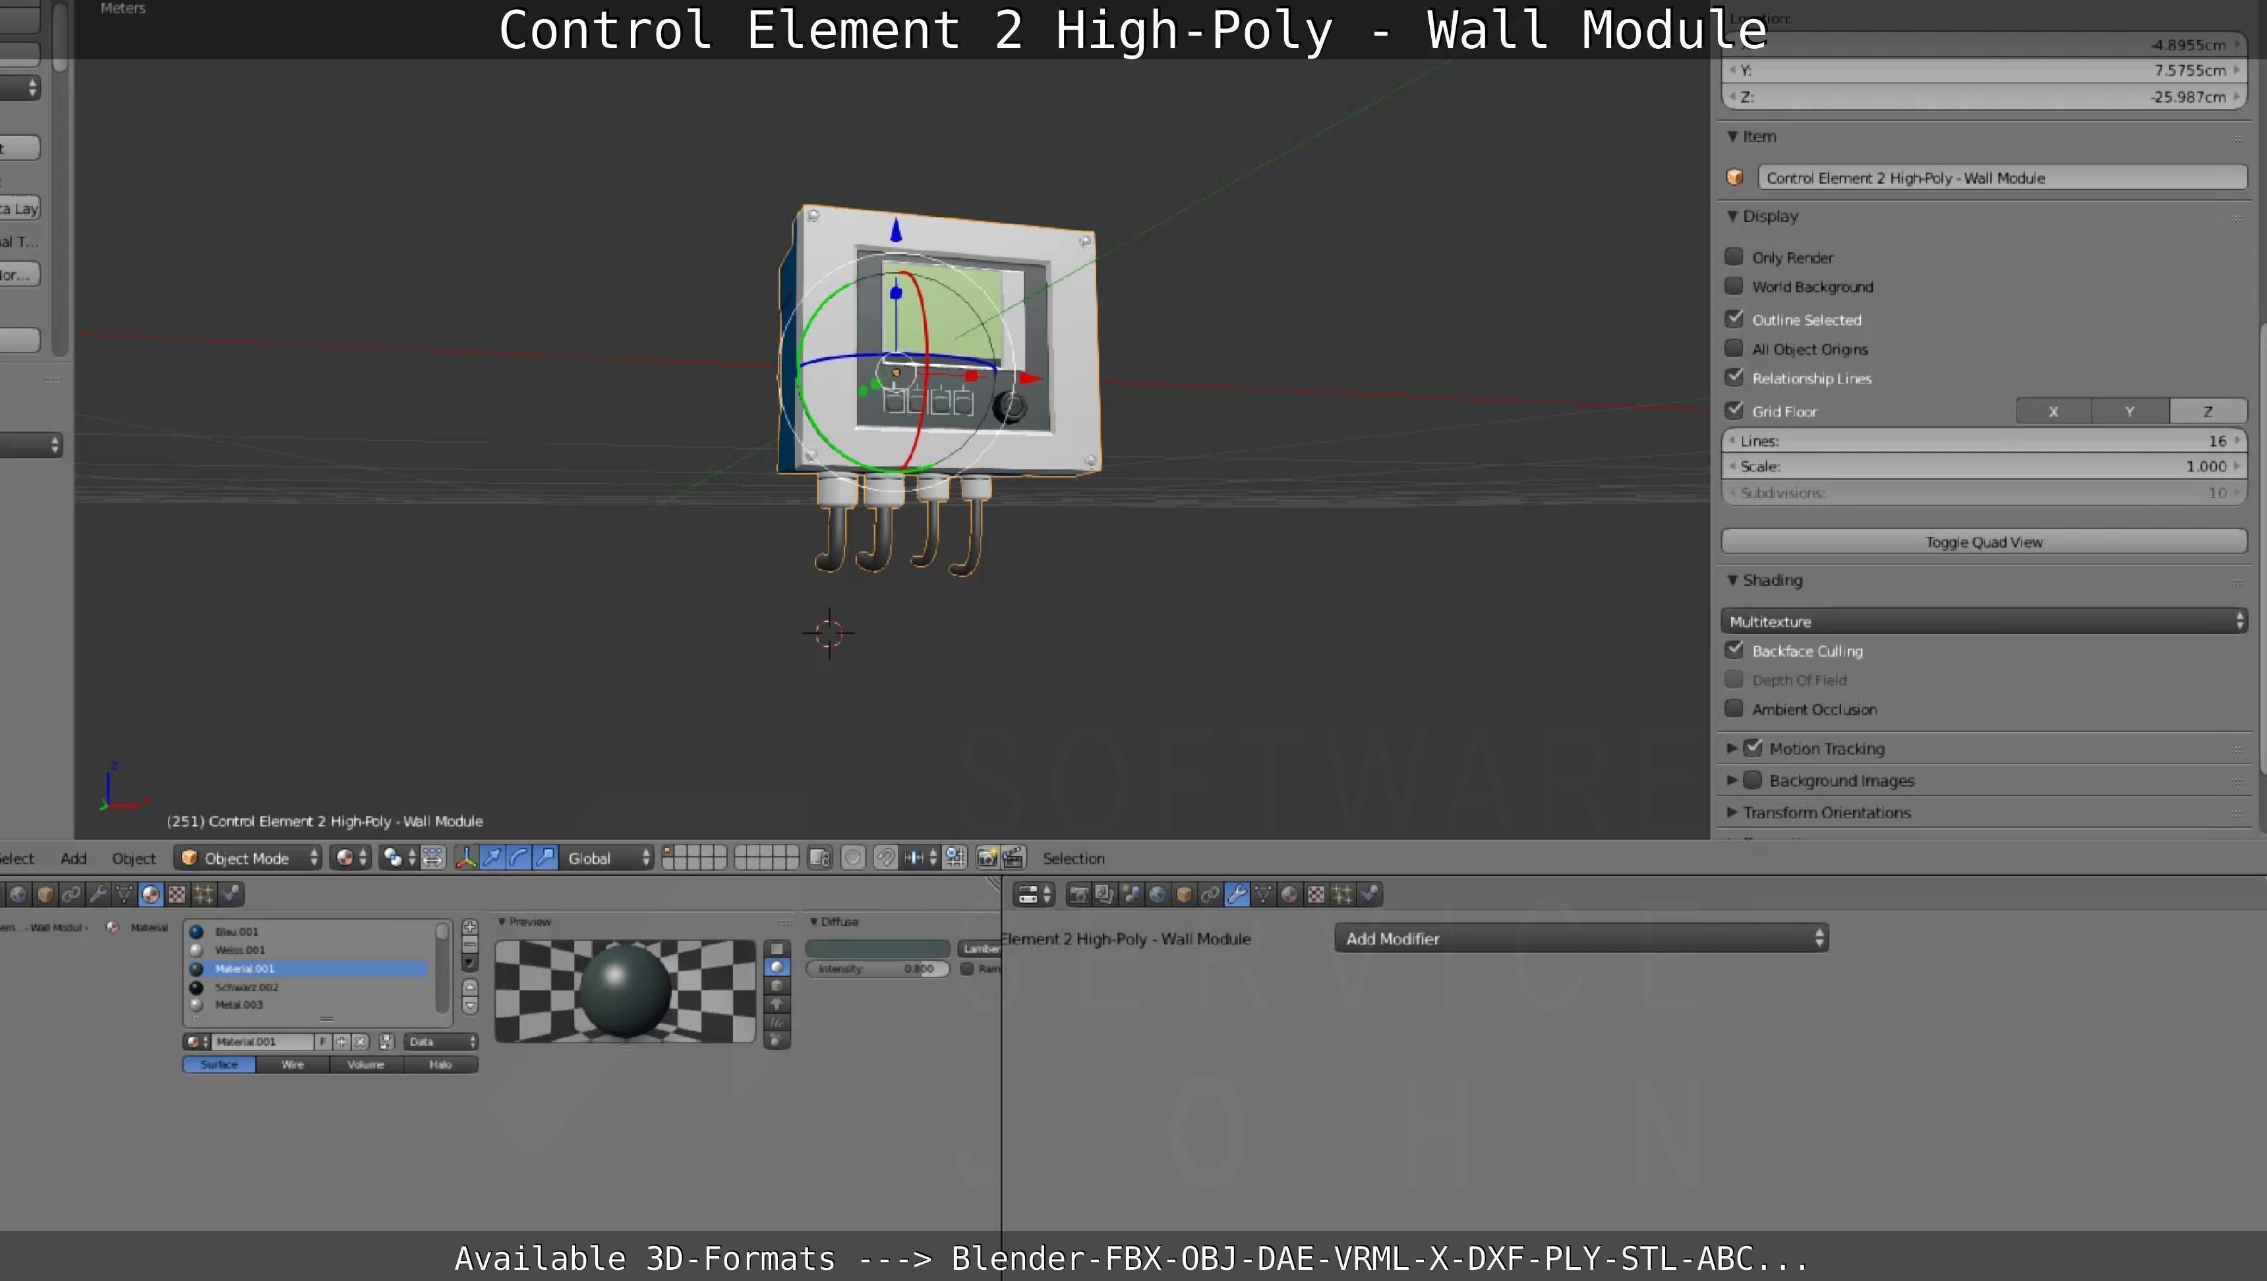This screenshot has width=2267, height=1281.
Task: Open Physics tab in right properties panel
Action: click(1369, 895)
